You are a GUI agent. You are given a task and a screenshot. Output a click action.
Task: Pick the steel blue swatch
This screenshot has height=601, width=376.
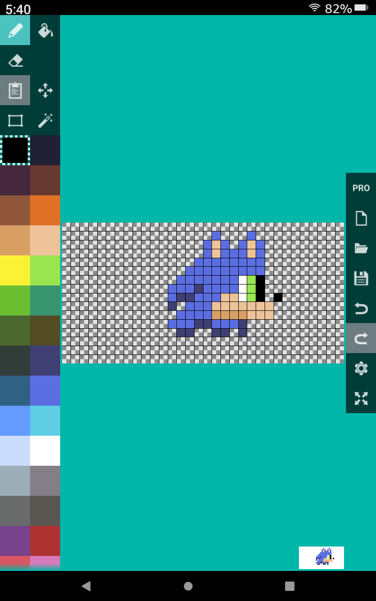tap(15, 391)
